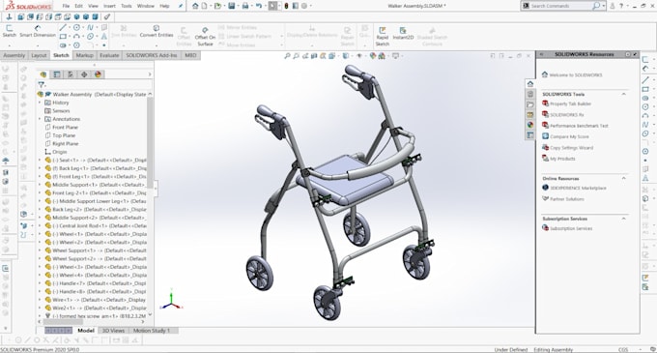Open the Insert menu

click(x=109, y=6)
